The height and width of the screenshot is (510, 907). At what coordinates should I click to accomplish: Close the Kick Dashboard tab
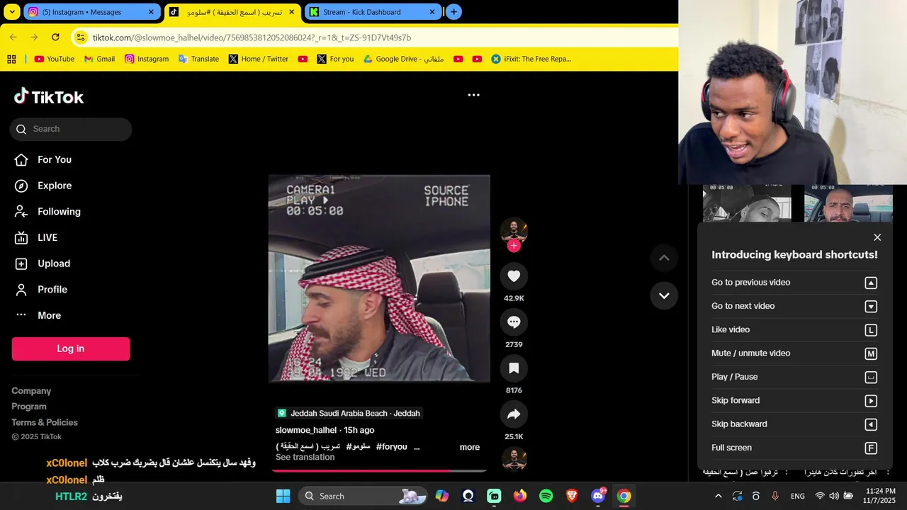tap(432, 12)
